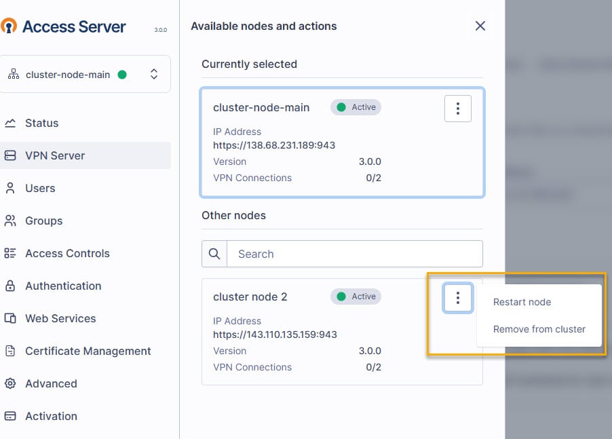Click the Advanced gear icon

10,383
